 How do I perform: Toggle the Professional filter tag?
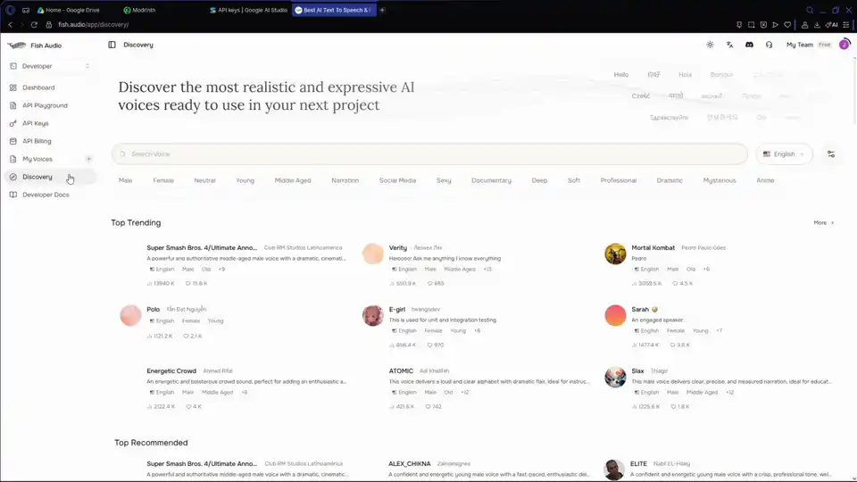point(618,180)
